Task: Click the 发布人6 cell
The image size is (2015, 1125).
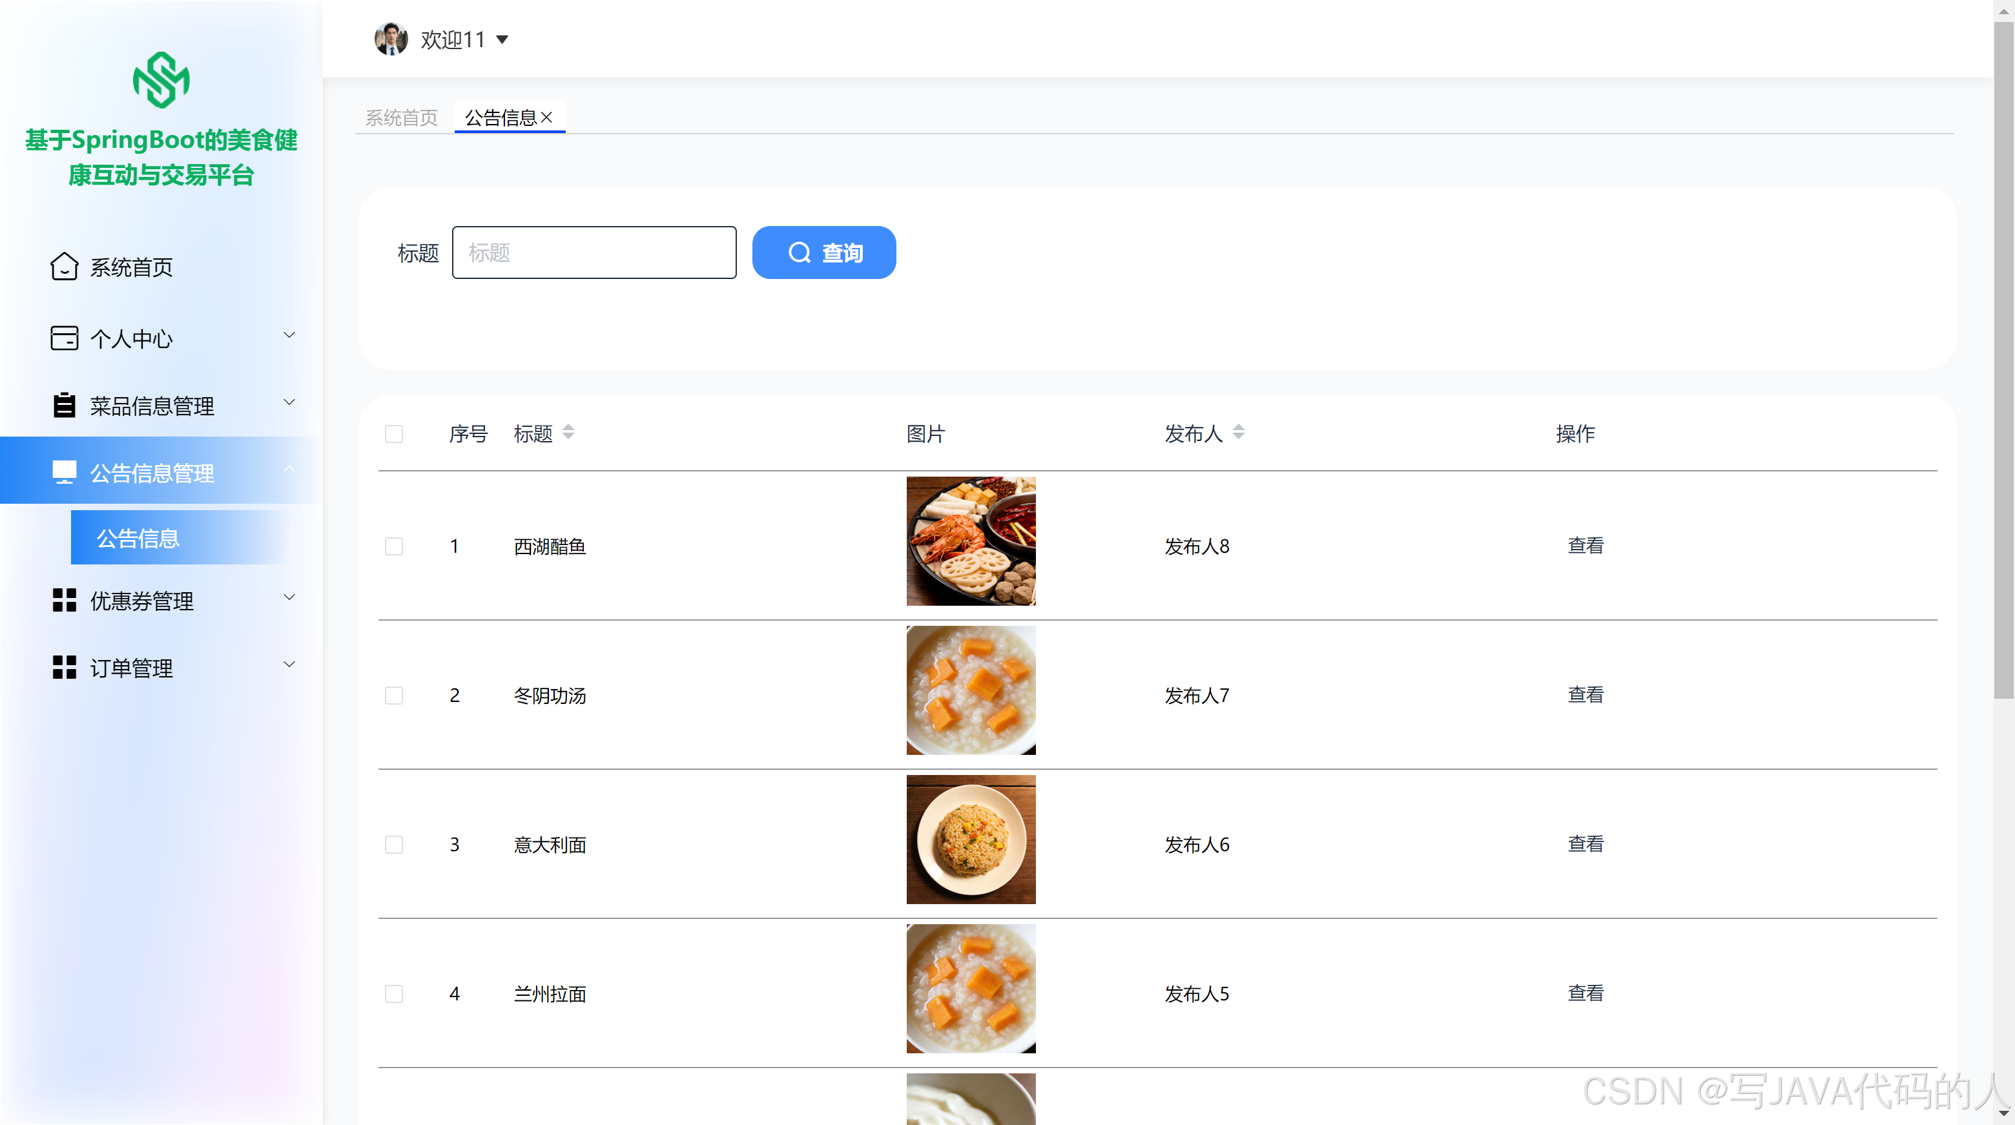Action: tap(1197, 845)
